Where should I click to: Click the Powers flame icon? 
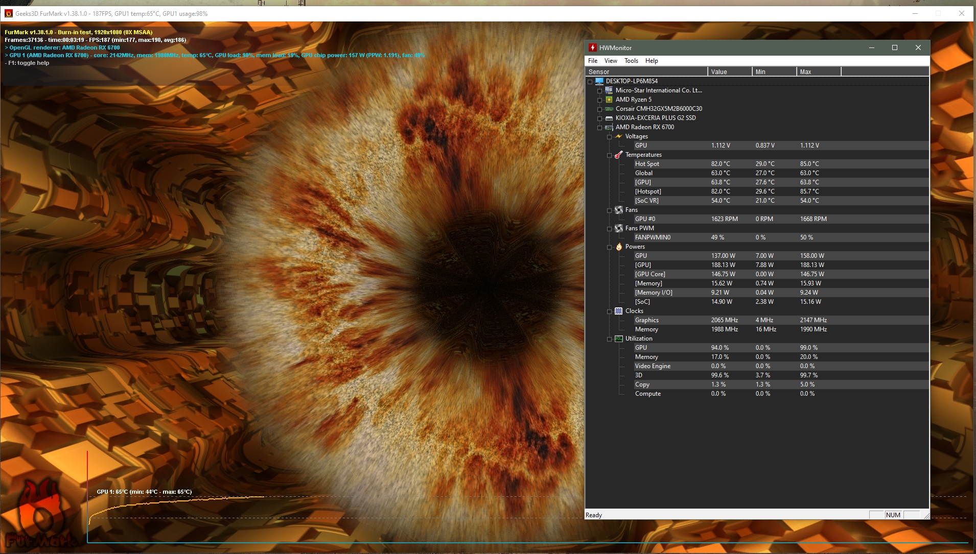pyautogui.click(x=619, y=247)
